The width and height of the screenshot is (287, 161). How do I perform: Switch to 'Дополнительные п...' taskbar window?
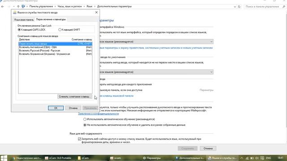[190, 158]
